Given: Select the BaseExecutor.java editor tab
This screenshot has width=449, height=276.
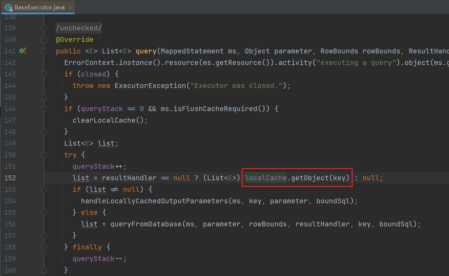Looking at the screenshot, I should point(39,7).
